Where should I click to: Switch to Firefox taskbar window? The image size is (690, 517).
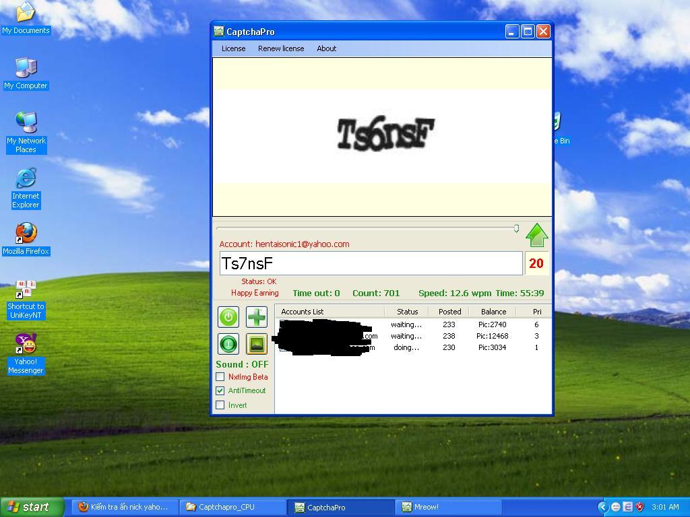(124, 507)
